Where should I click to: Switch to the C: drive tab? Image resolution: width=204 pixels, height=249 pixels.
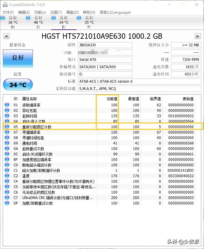[x=38, y=22]
